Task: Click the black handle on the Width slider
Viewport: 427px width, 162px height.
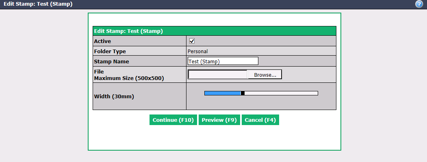Action: (x=243, y=93)
